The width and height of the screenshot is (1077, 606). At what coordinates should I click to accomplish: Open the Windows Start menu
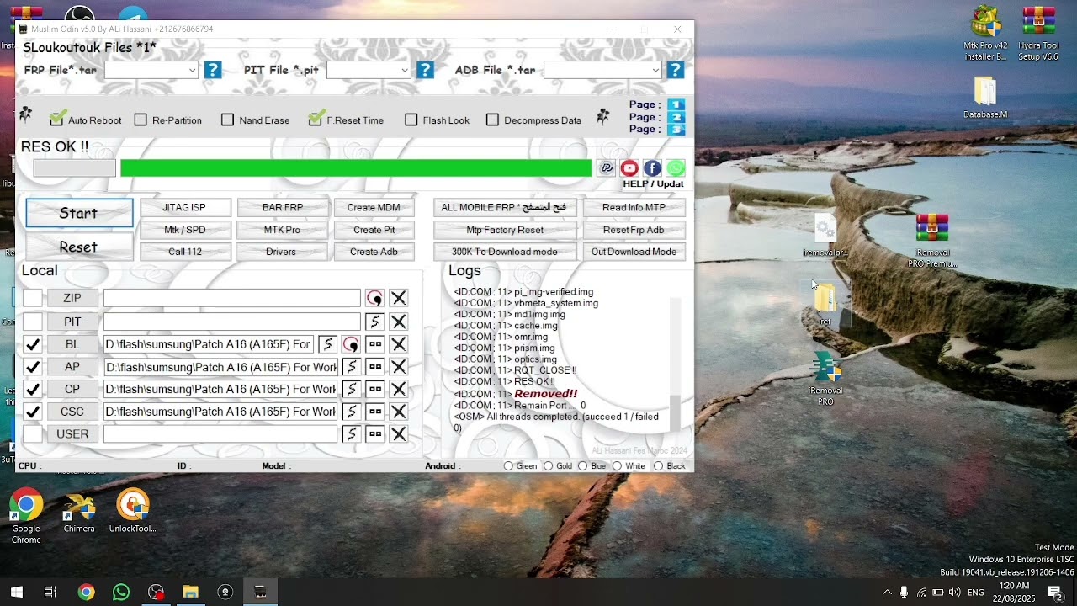tap(16, 593)
